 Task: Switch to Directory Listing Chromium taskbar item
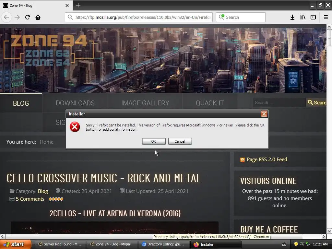point(163,244)
